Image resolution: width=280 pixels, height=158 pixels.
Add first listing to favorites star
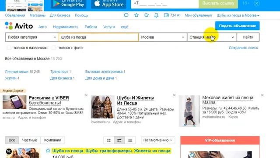click(48, 151)
